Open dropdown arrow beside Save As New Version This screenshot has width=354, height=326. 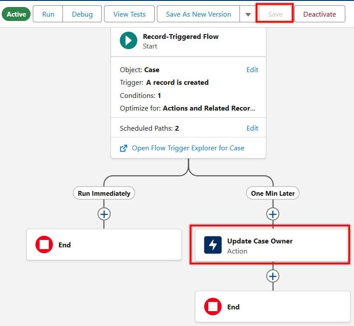[248, 14]
